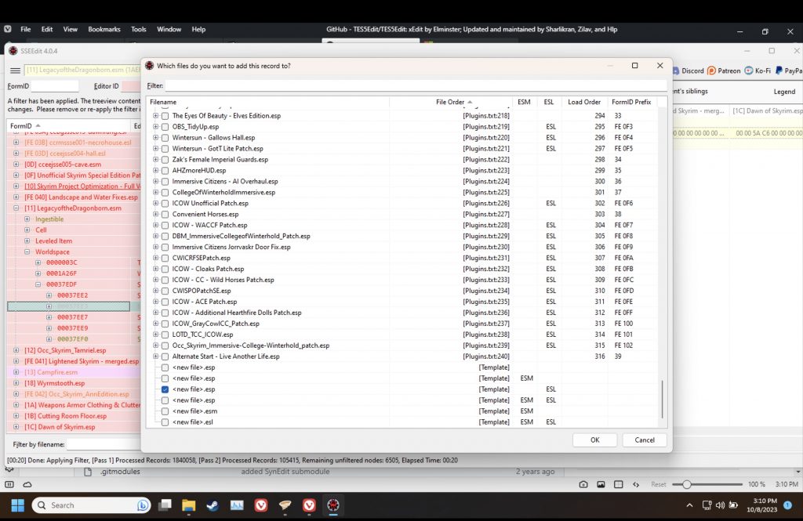
Task: Expand the AHZmoreHUD.esp tree node
Action: [155, 170]
